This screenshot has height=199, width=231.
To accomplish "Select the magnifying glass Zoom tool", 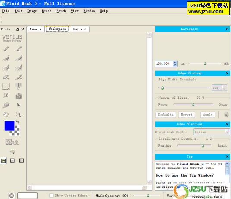I will click(x=19, y=115).
